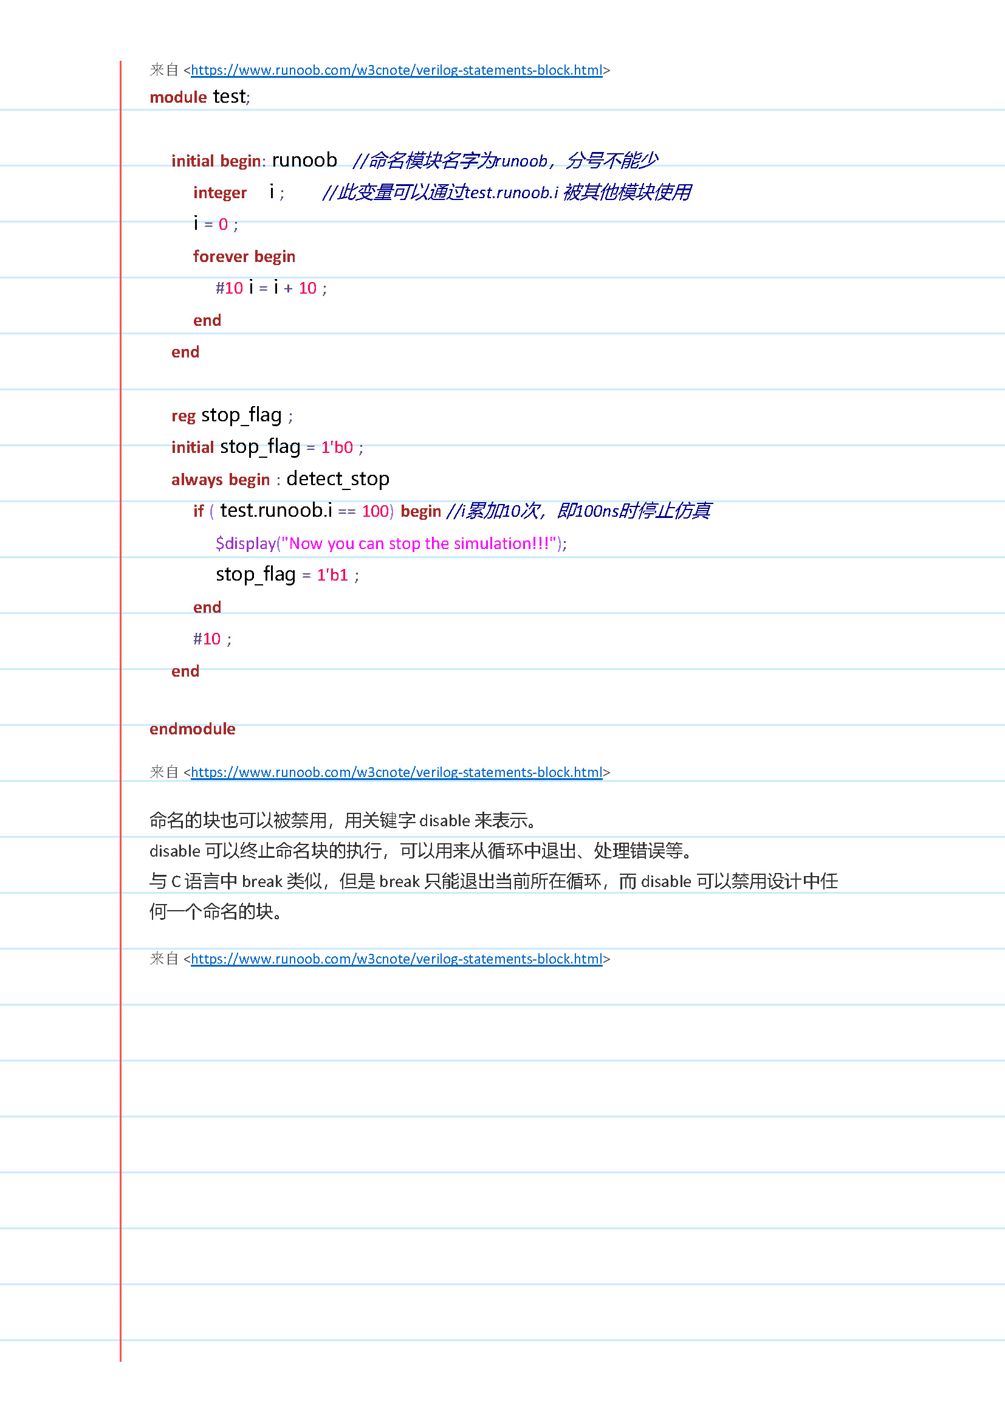Click the middle runoob.com hyperlink below endmodule
The width and height of the screenshot is (1005, 1422).
point(398,772)
